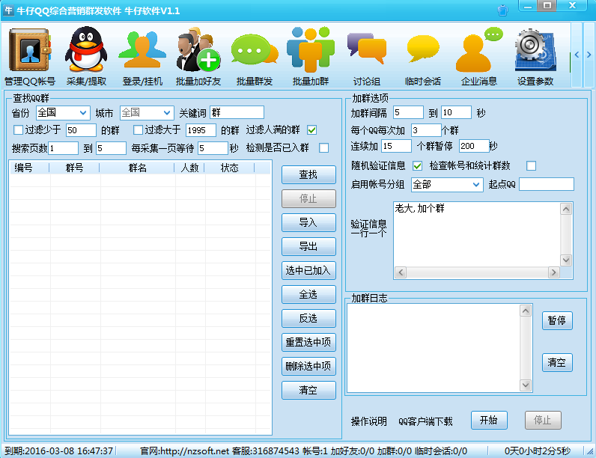The image size is (596, 458).
Task: Toggle 过滤大于 checkbox
Action: (x=138, y=130)
